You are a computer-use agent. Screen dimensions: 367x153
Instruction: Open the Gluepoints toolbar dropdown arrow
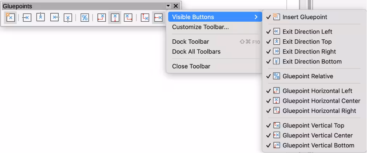pyautogui.click(x=168, y=6)
